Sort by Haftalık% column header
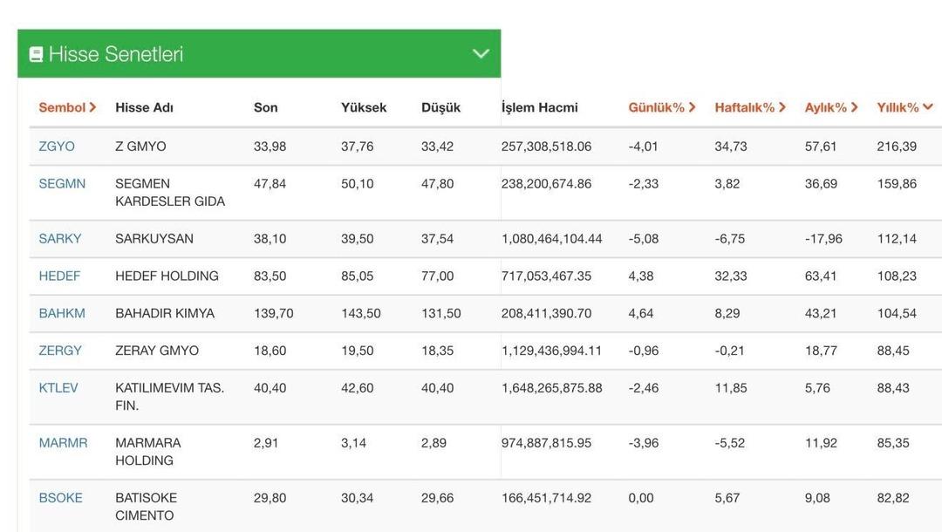The width and height of the screenshot is (942, 532). click(x=749, y=107)
